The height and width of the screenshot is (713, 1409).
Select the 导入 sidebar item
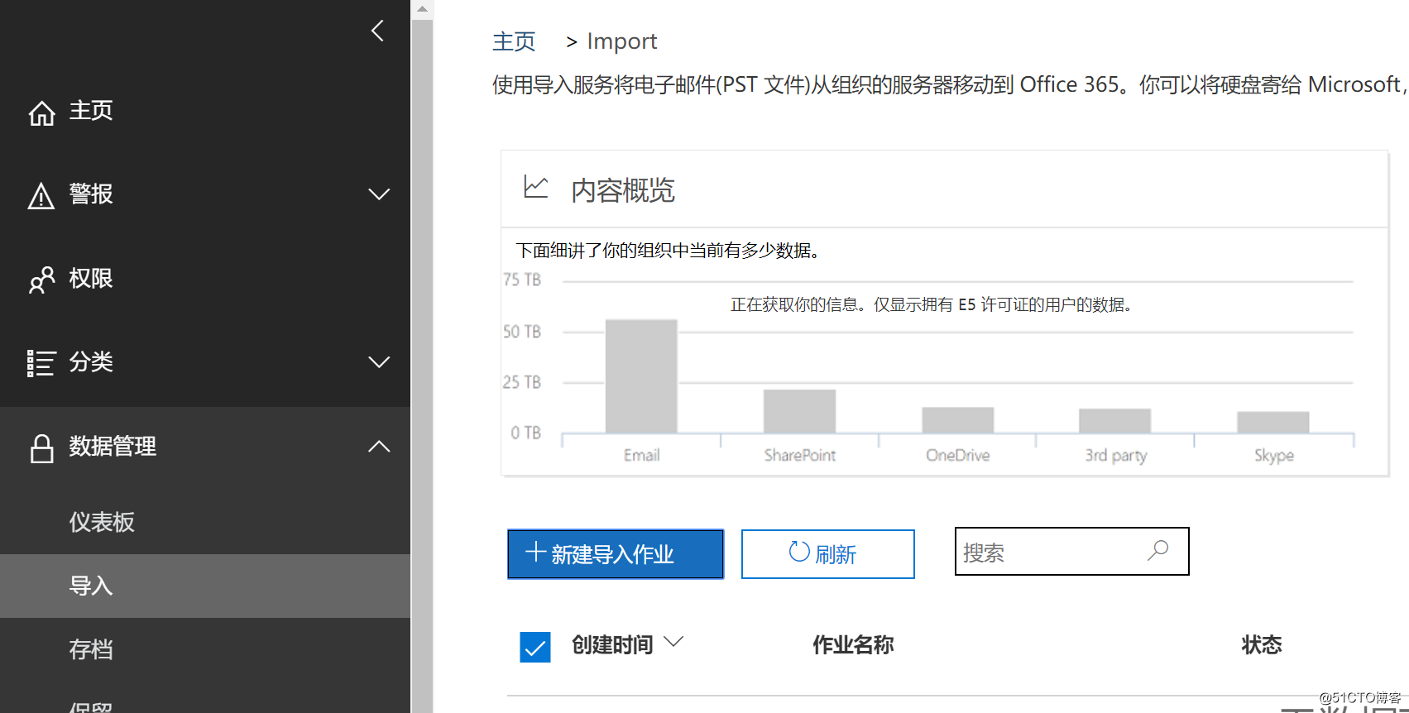click(205, 586)
